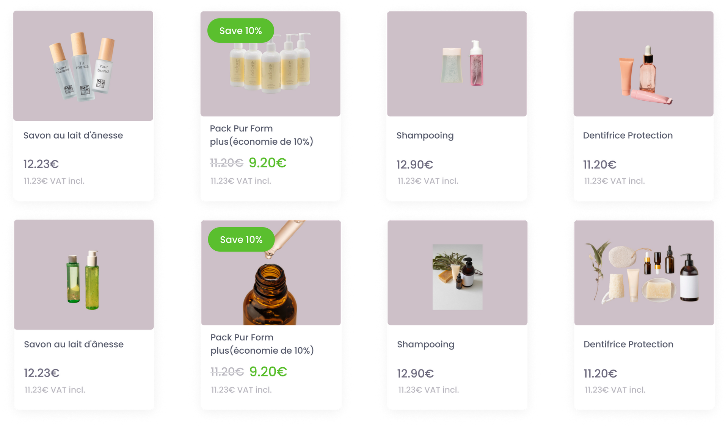Click Pack Pur Form title under Adore bottles
This screenshot has width=728, height=426.
(261, 135)
